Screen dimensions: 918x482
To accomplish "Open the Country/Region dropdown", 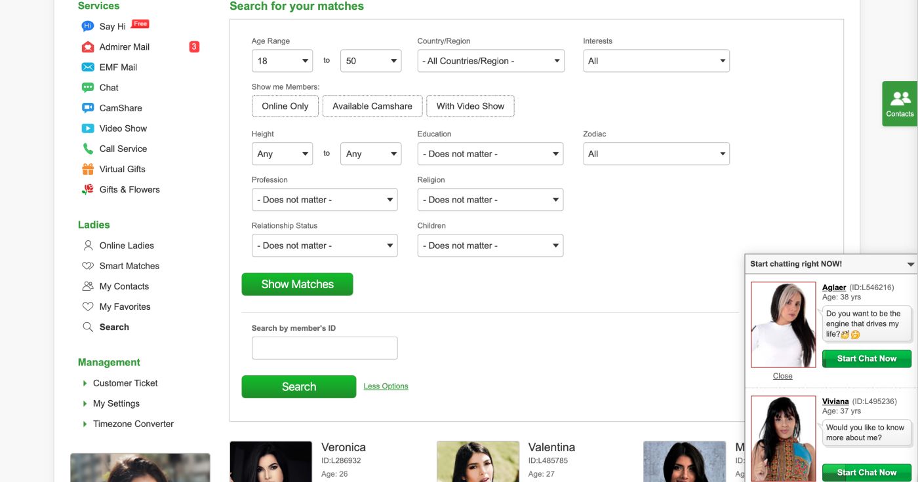I will coord(491,61).
